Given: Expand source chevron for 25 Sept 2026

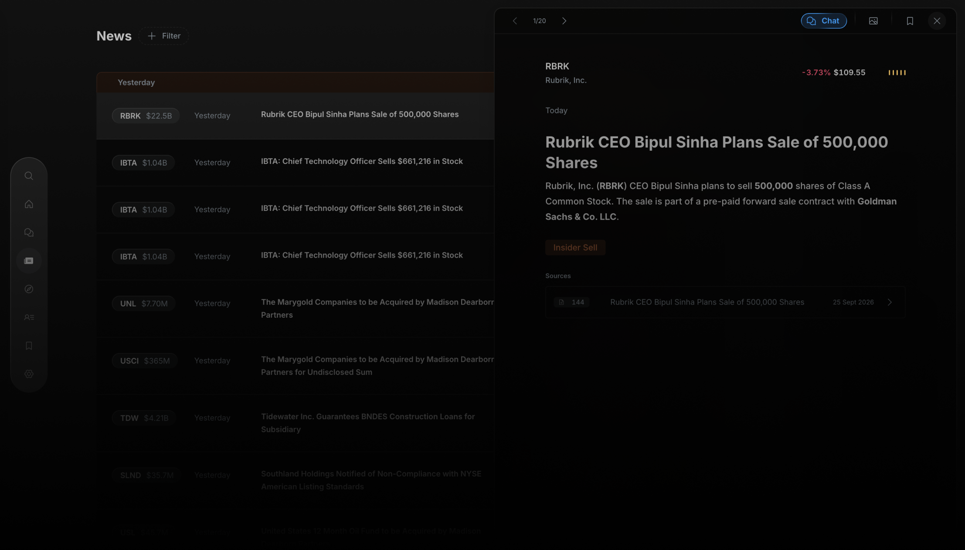Looking at the screenshot, I should click(890, 302).
